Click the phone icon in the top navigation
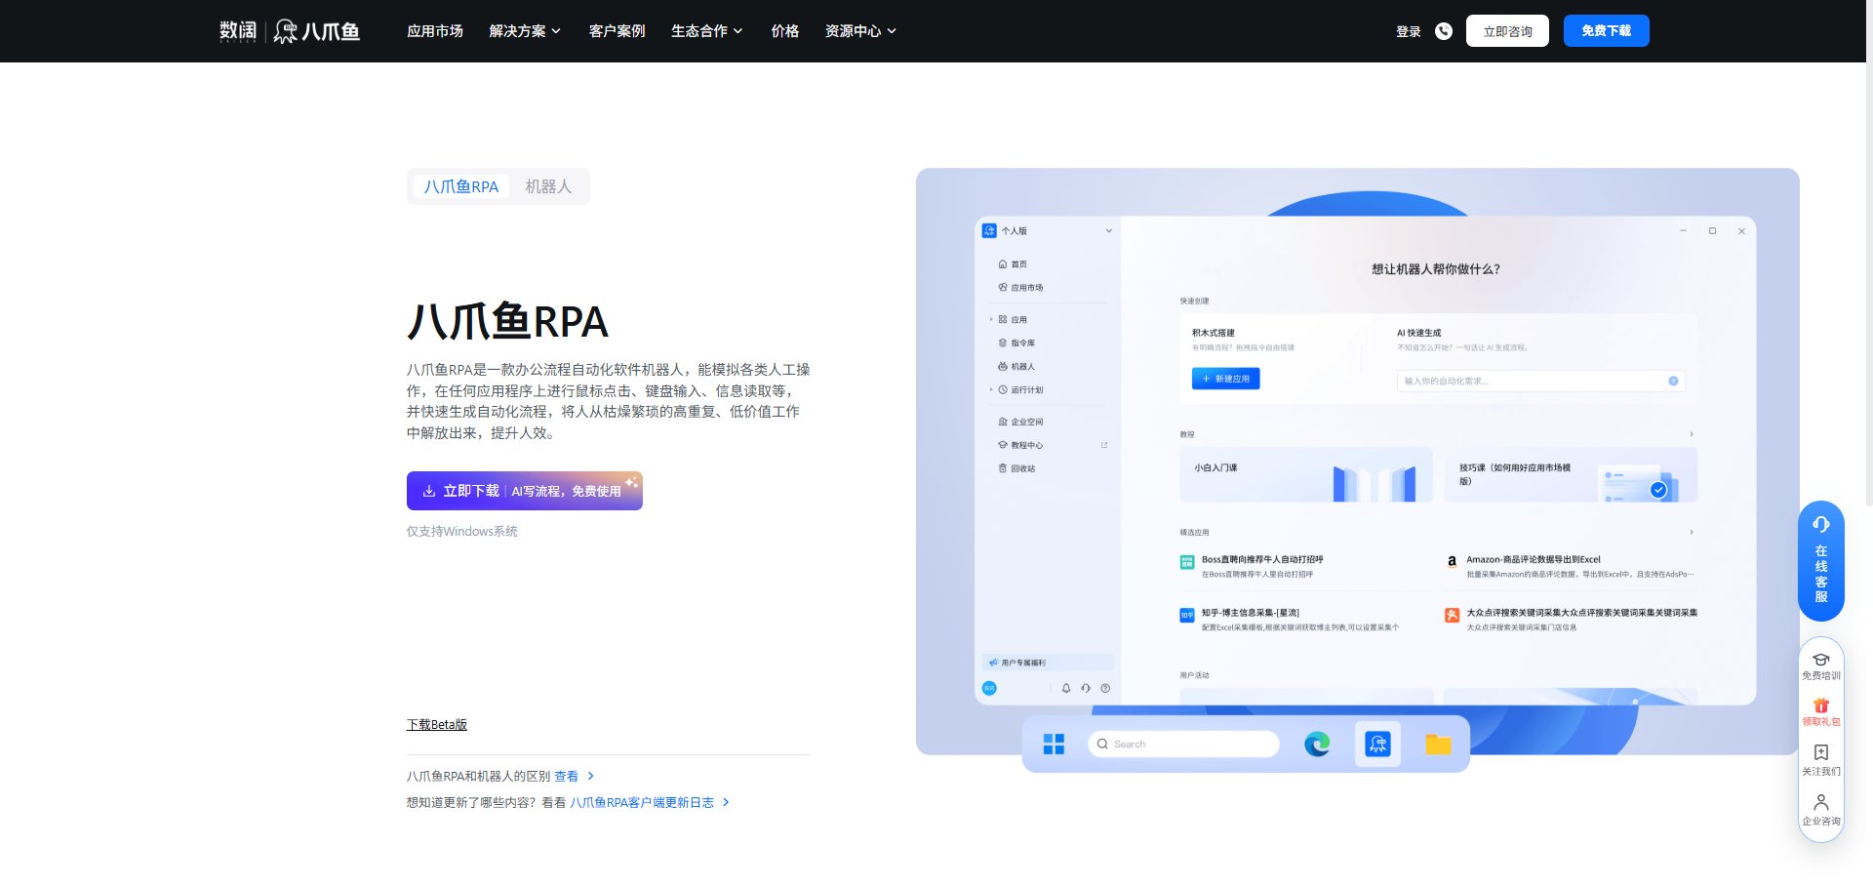This screenshot has width=1873, height=887. click(1444, 31)
